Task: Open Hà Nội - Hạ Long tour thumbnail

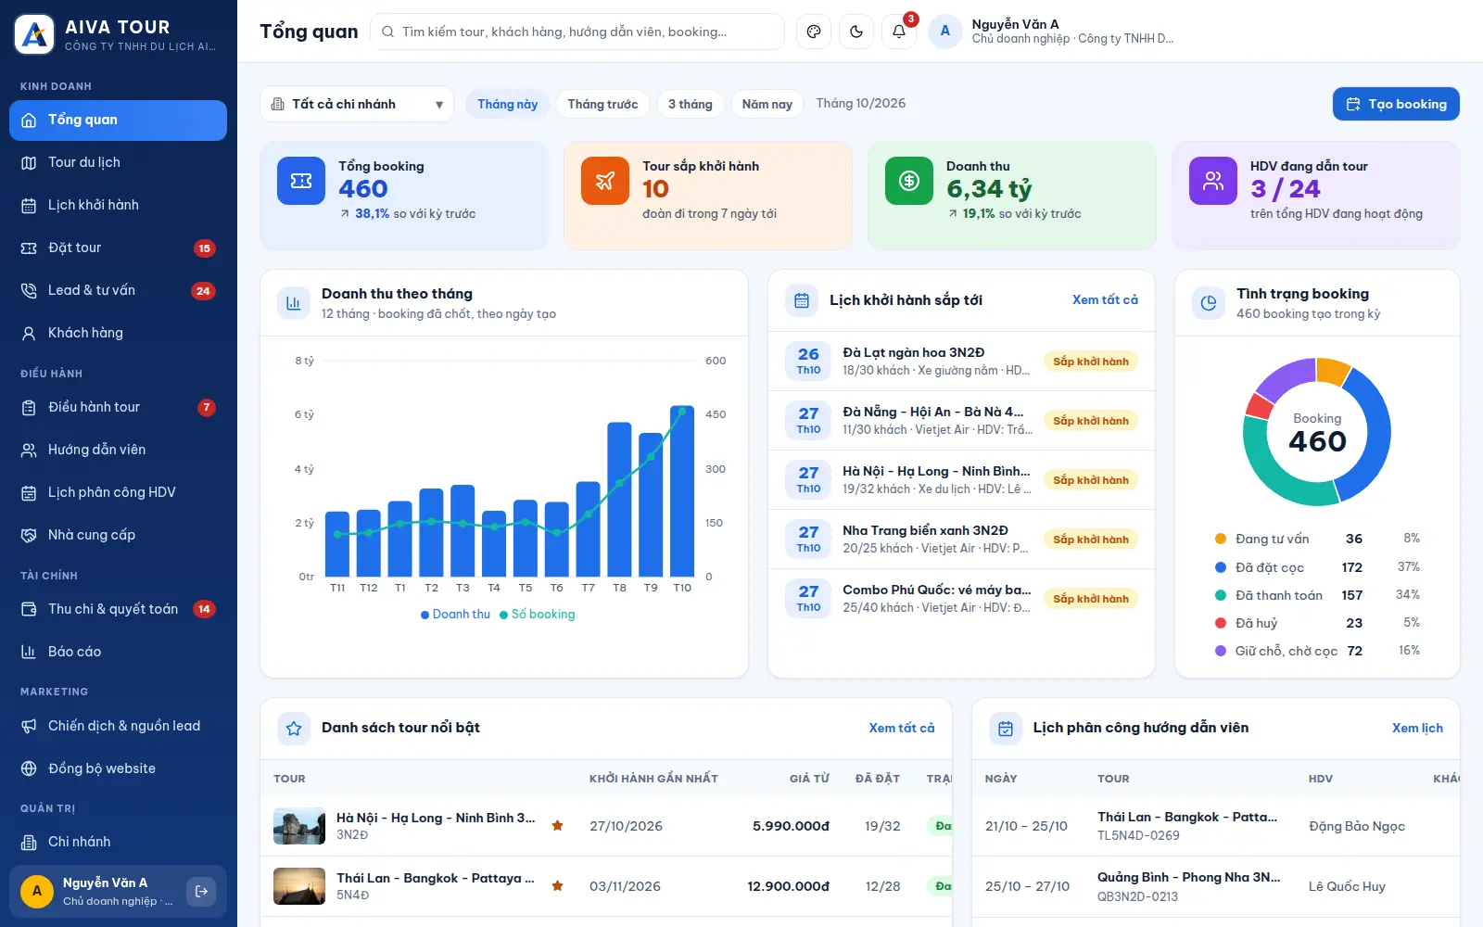Action: [x=299, y=826]
